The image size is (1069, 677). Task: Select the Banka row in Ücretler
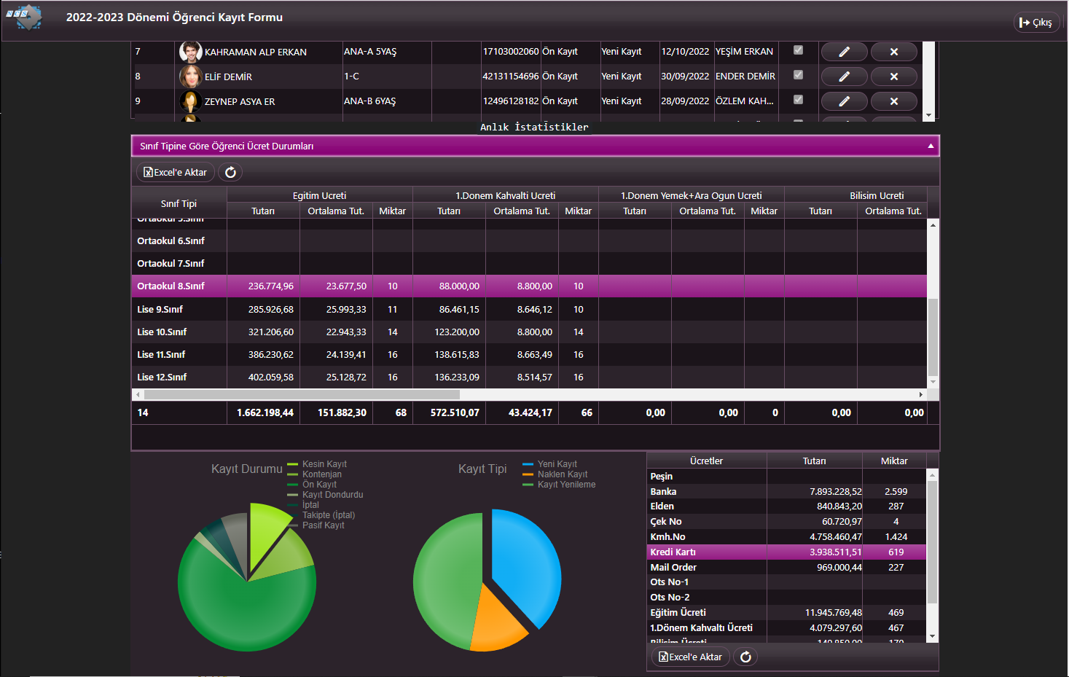point(786,491)
